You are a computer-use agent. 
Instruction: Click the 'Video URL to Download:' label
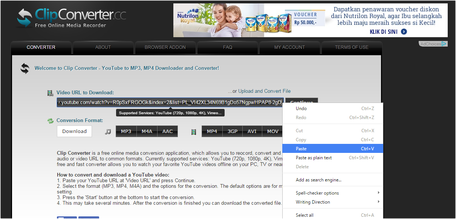point(85,93)
